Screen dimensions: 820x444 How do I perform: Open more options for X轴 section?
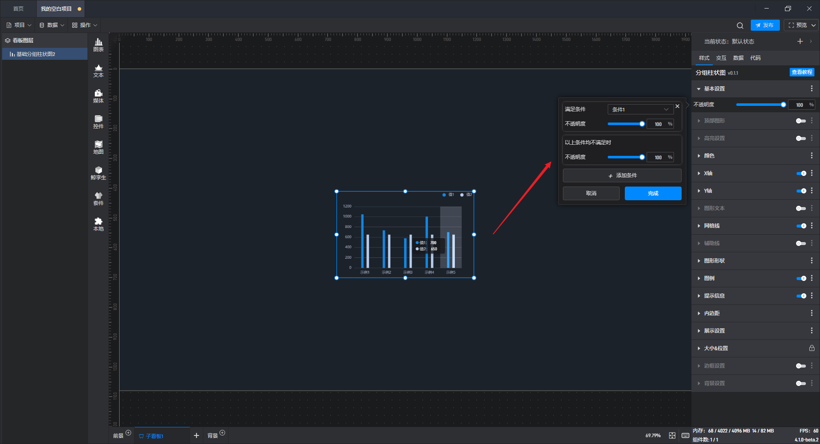(x=811, y=173)
